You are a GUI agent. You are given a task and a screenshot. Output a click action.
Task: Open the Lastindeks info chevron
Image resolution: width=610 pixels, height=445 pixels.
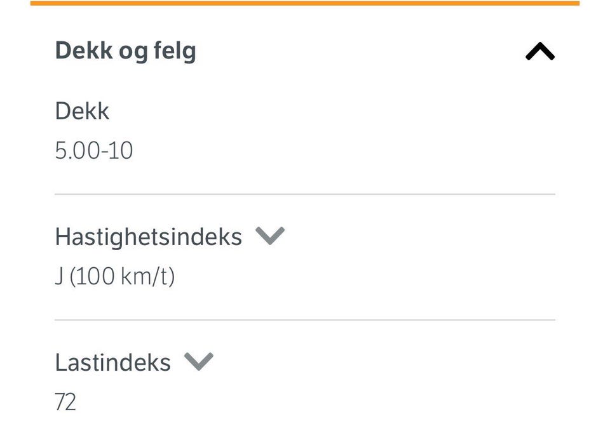pos(199,362)
